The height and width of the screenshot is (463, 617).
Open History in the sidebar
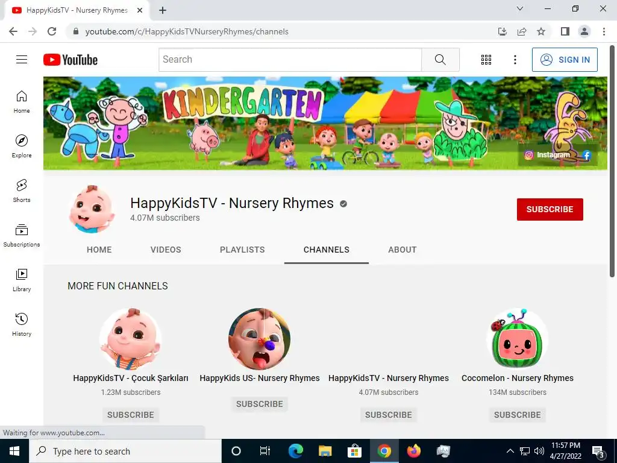(x=22, y=324)
